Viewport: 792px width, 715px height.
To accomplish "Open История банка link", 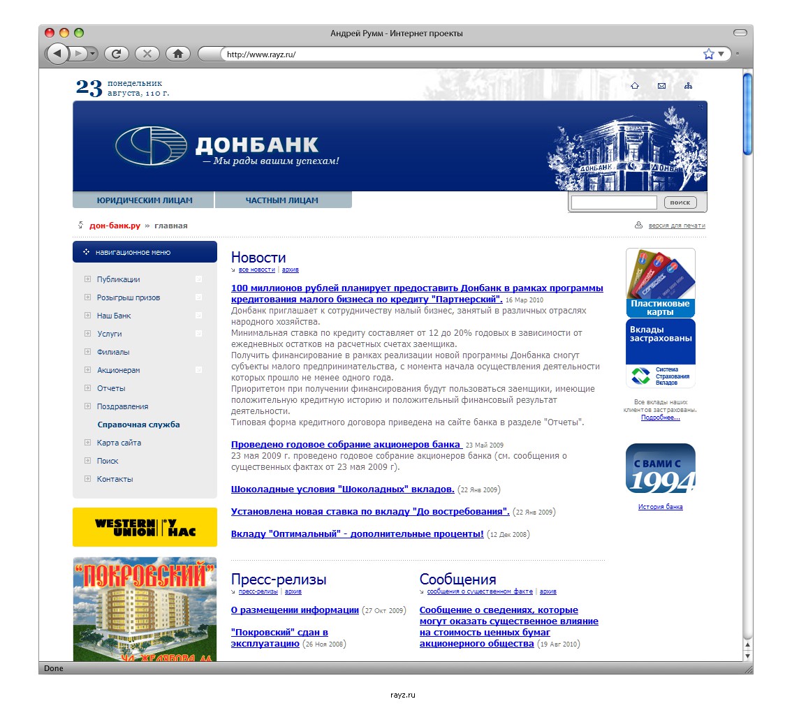I will point(661,506).
